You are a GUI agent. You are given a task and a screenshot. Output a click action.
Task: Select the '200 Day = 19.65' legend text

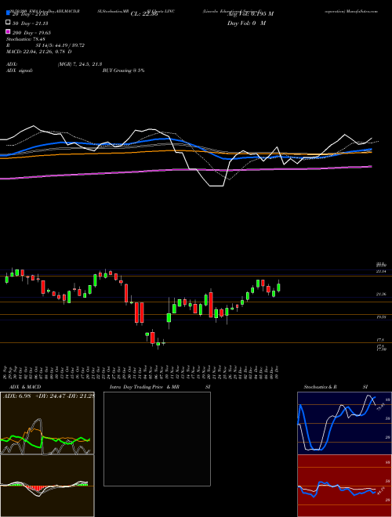click(x=31, y=33)
